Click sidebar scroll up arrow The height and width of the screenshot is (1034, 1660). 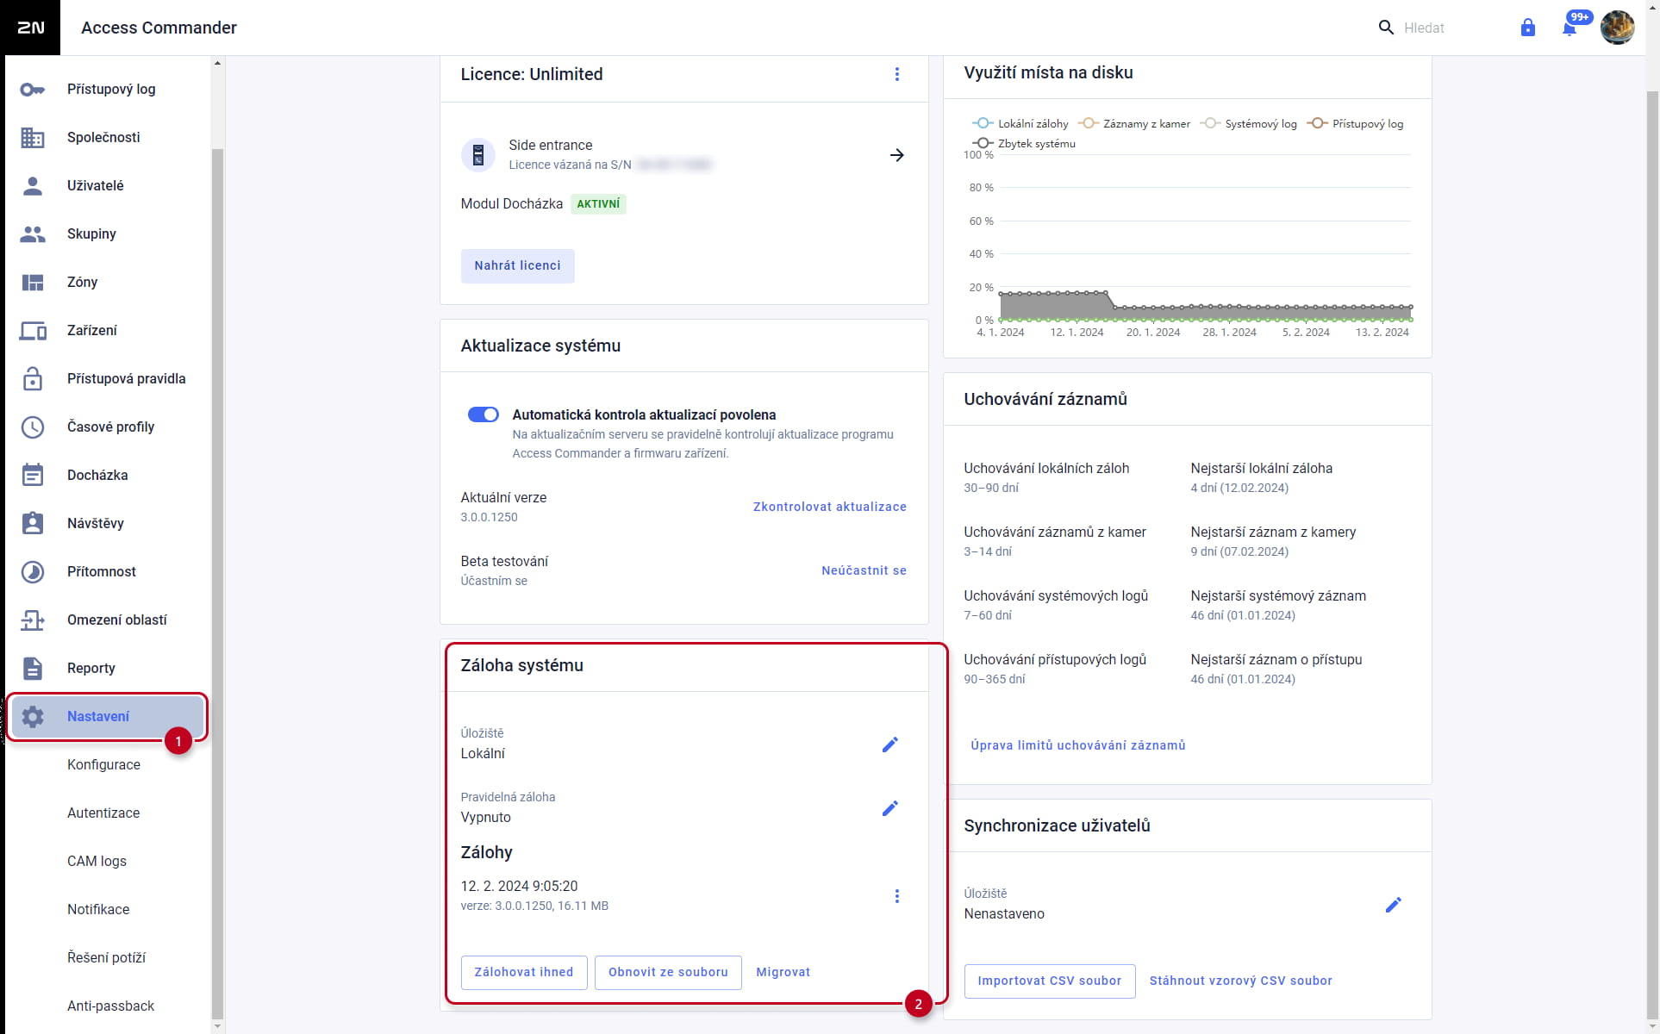coord(217,63)
